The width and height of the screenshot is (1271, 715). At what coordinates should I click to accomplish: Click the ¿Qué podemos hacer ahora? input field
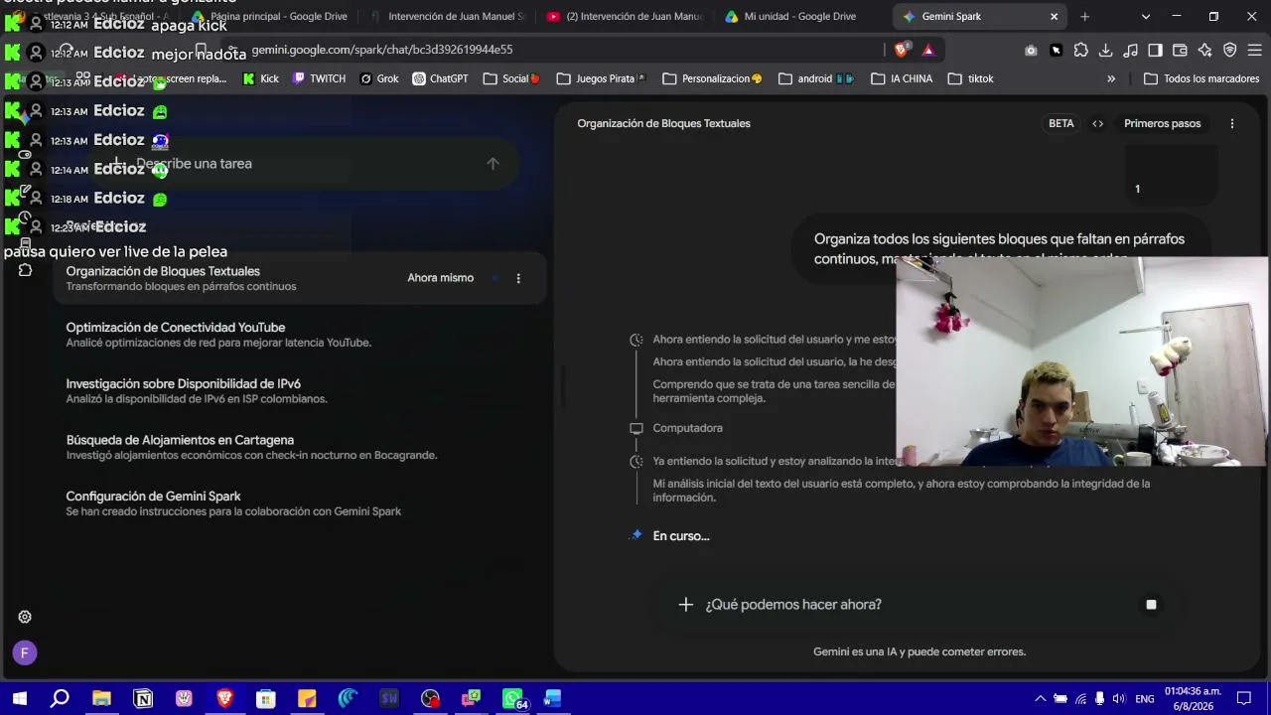918,605
